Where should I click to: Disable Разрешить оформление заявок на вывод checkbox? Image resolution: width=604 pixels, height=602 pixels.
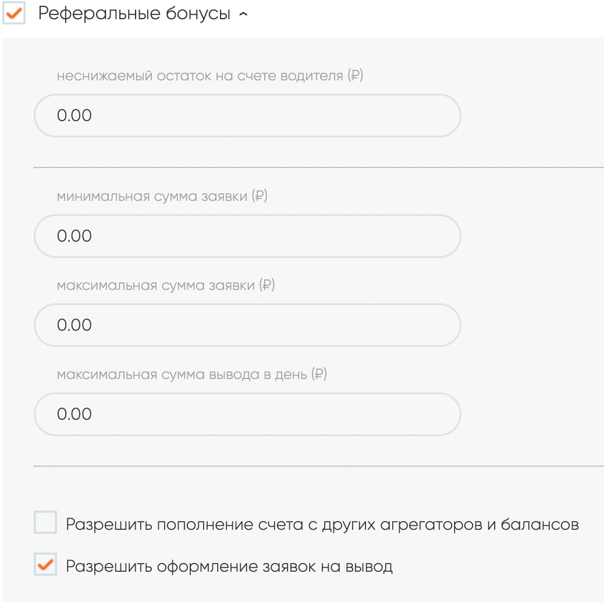(45, 565)
